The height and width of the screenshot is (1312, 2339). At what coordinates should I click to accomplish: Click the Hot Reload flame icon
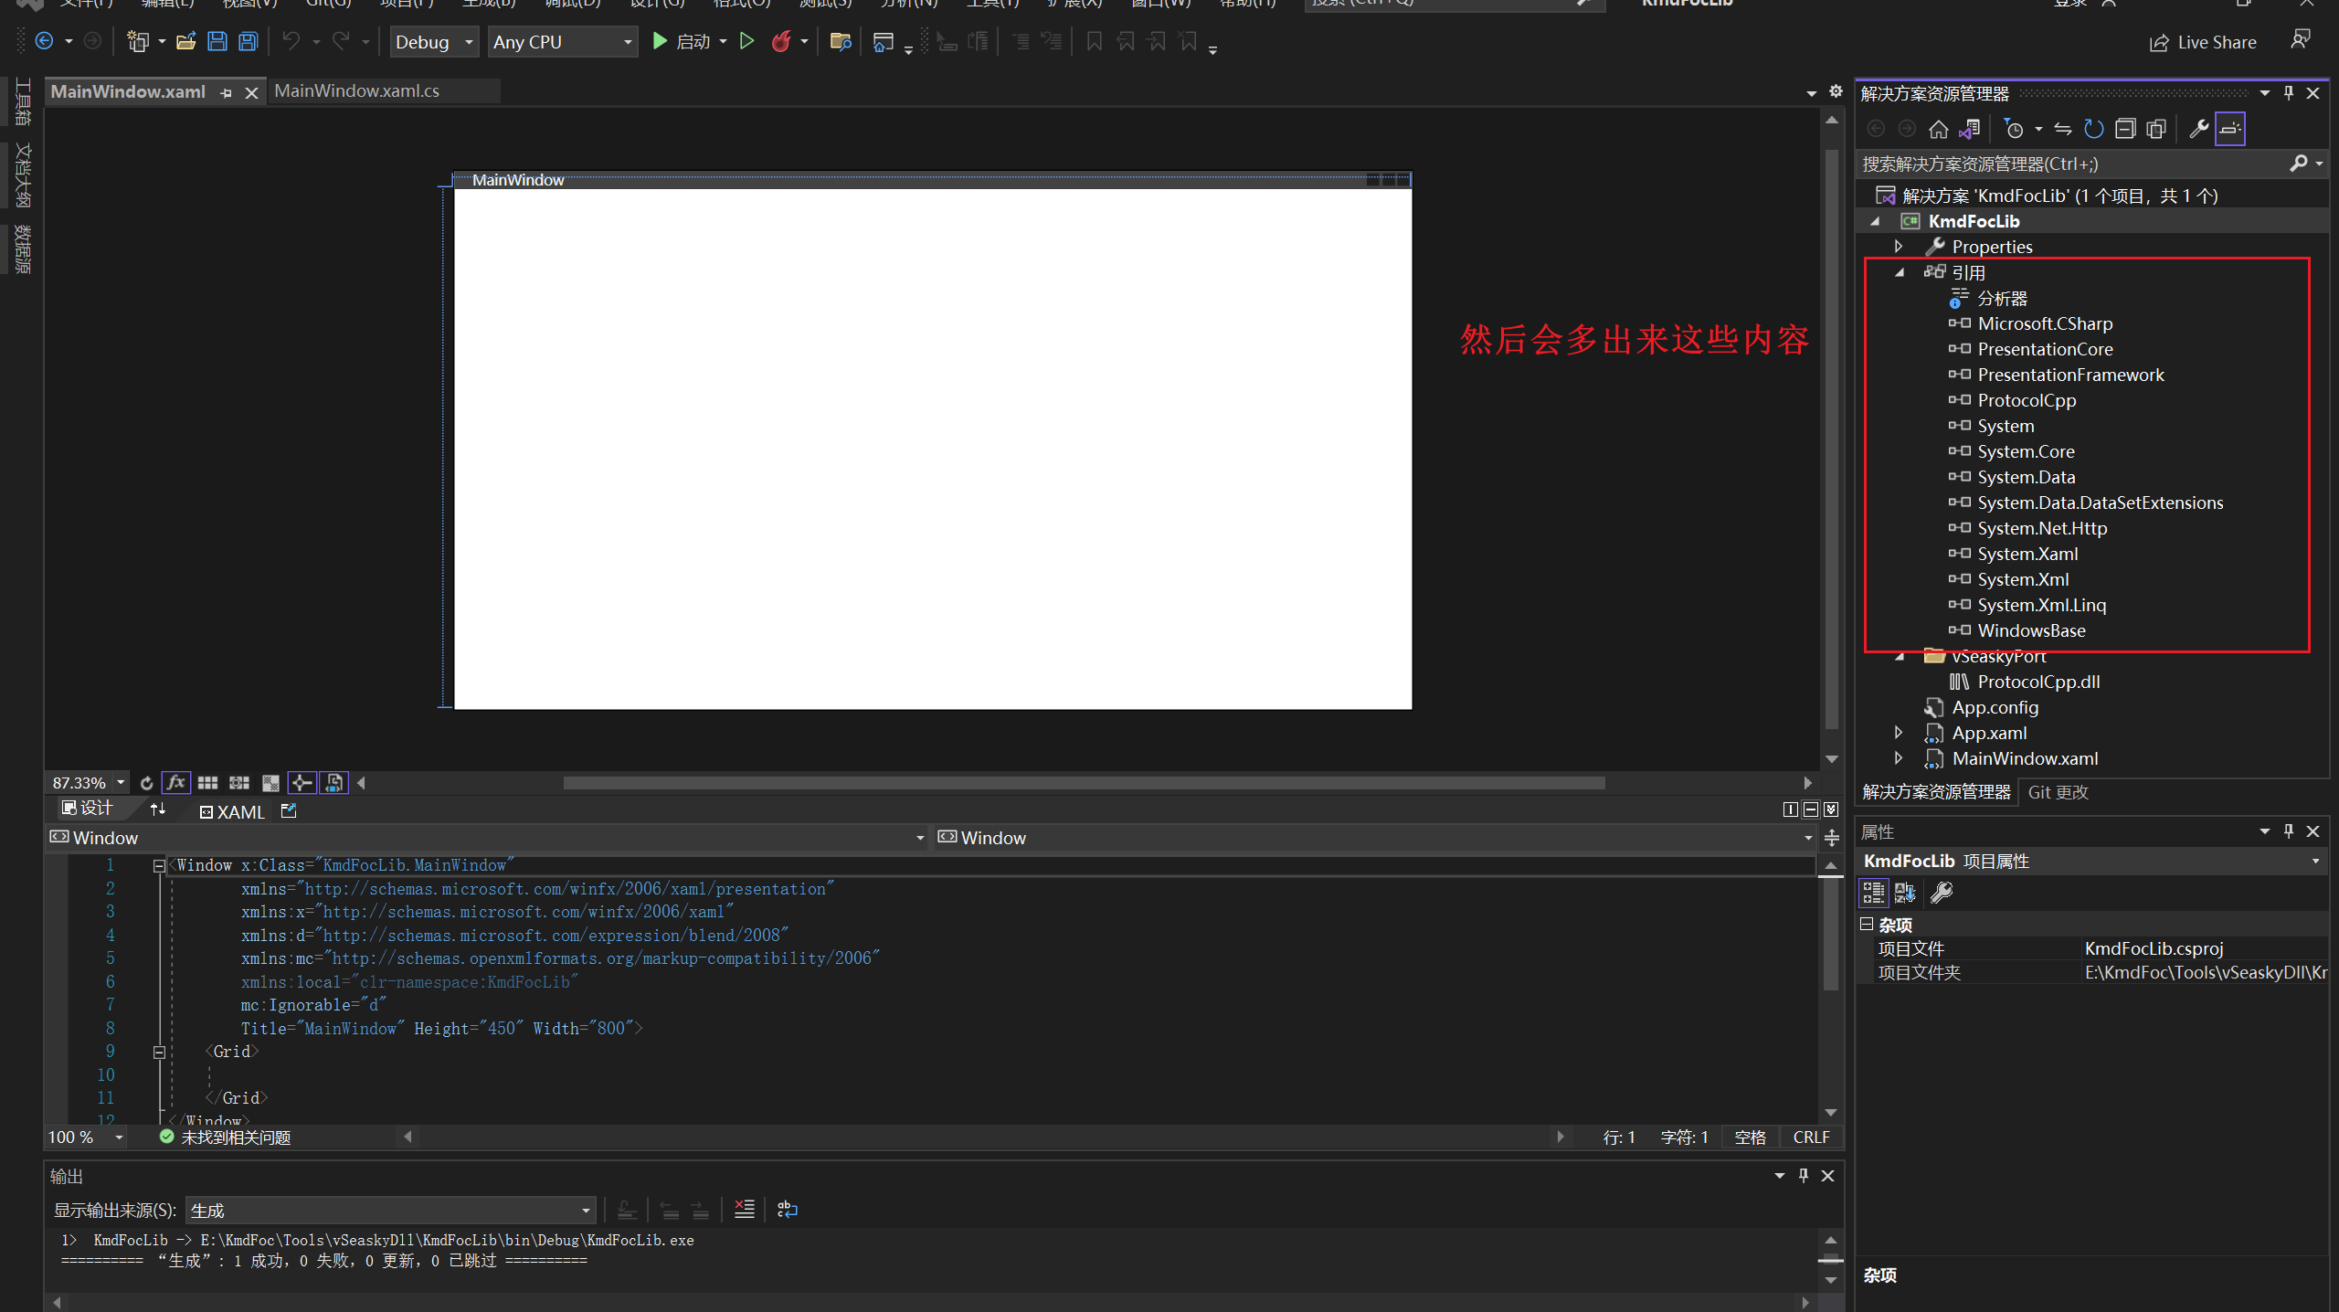[781, 41]
